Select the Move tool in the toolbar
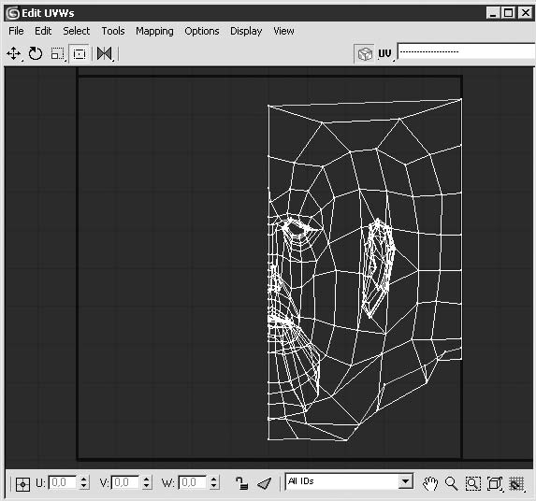This screenshot has height=501, width=536. (x=13, y=53)
